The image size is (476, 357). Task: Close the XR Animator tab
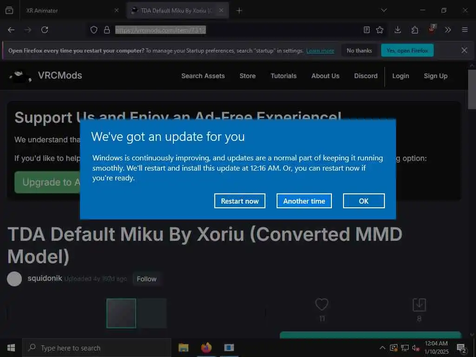point(117,10)
